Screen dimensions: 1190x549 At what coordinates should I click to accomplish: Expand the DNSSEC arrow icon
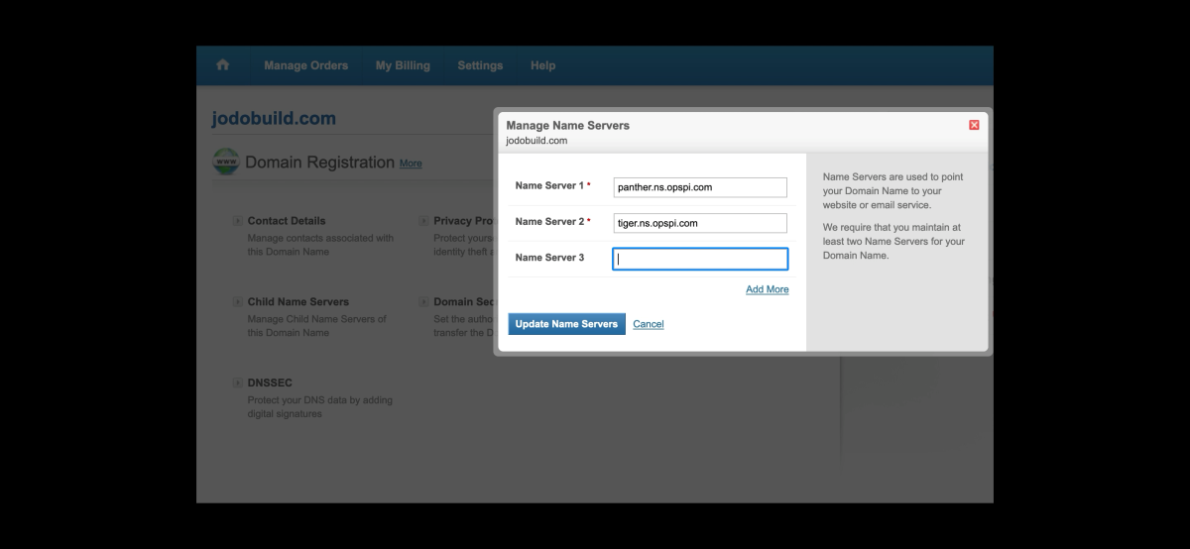tap(238, 384)
